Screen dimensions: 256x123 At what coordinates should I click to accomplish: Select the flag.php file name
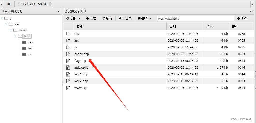pyautogui.click(x=80, y=61)
